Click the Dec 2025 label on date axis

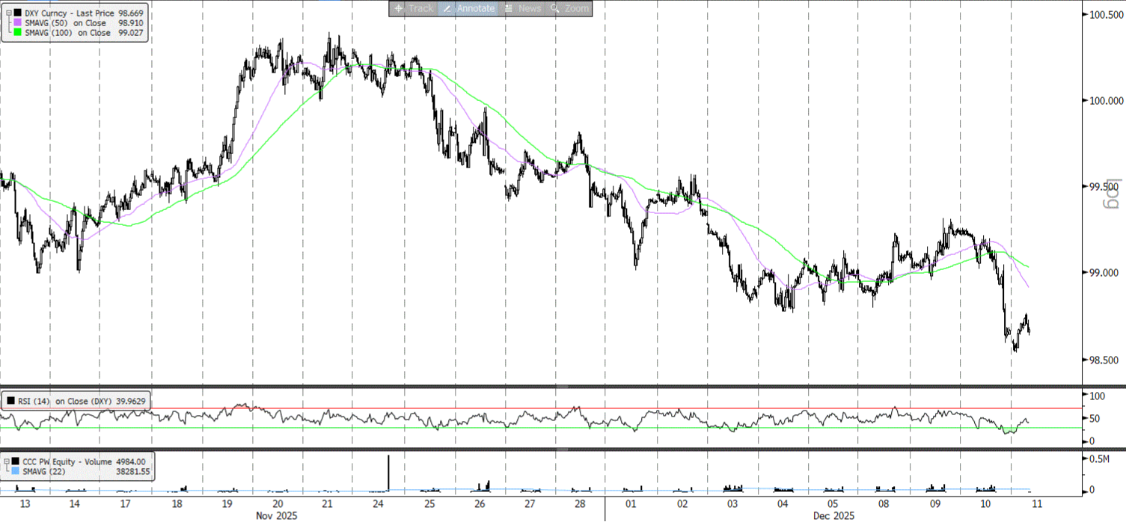pos(833,516)
